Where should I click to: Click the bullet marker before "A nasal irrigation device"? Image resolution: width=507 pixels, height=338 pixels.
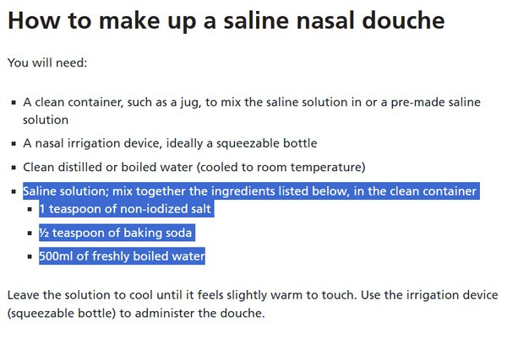coord(14,144)
